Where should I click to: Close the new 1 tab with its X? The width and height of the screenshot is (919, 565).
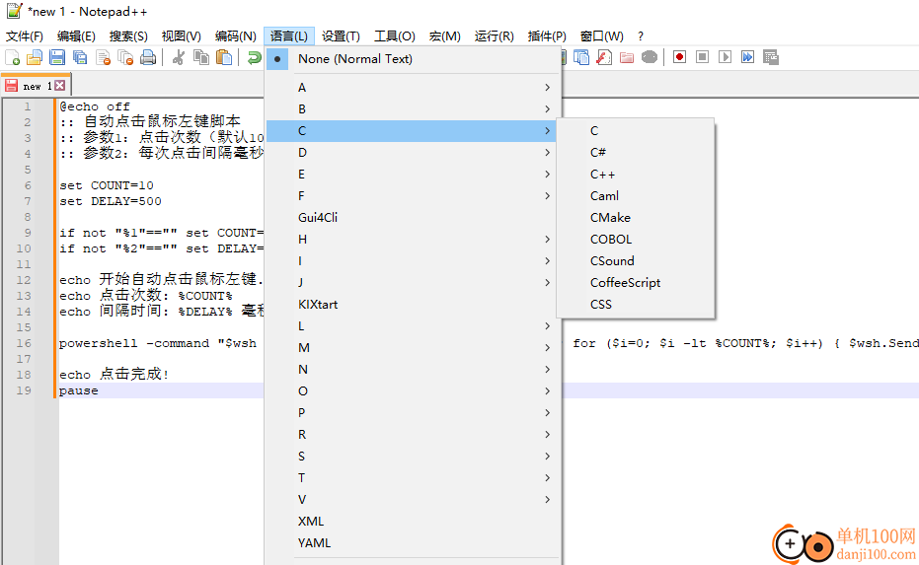pyautogui.click(x=60, y=86)
